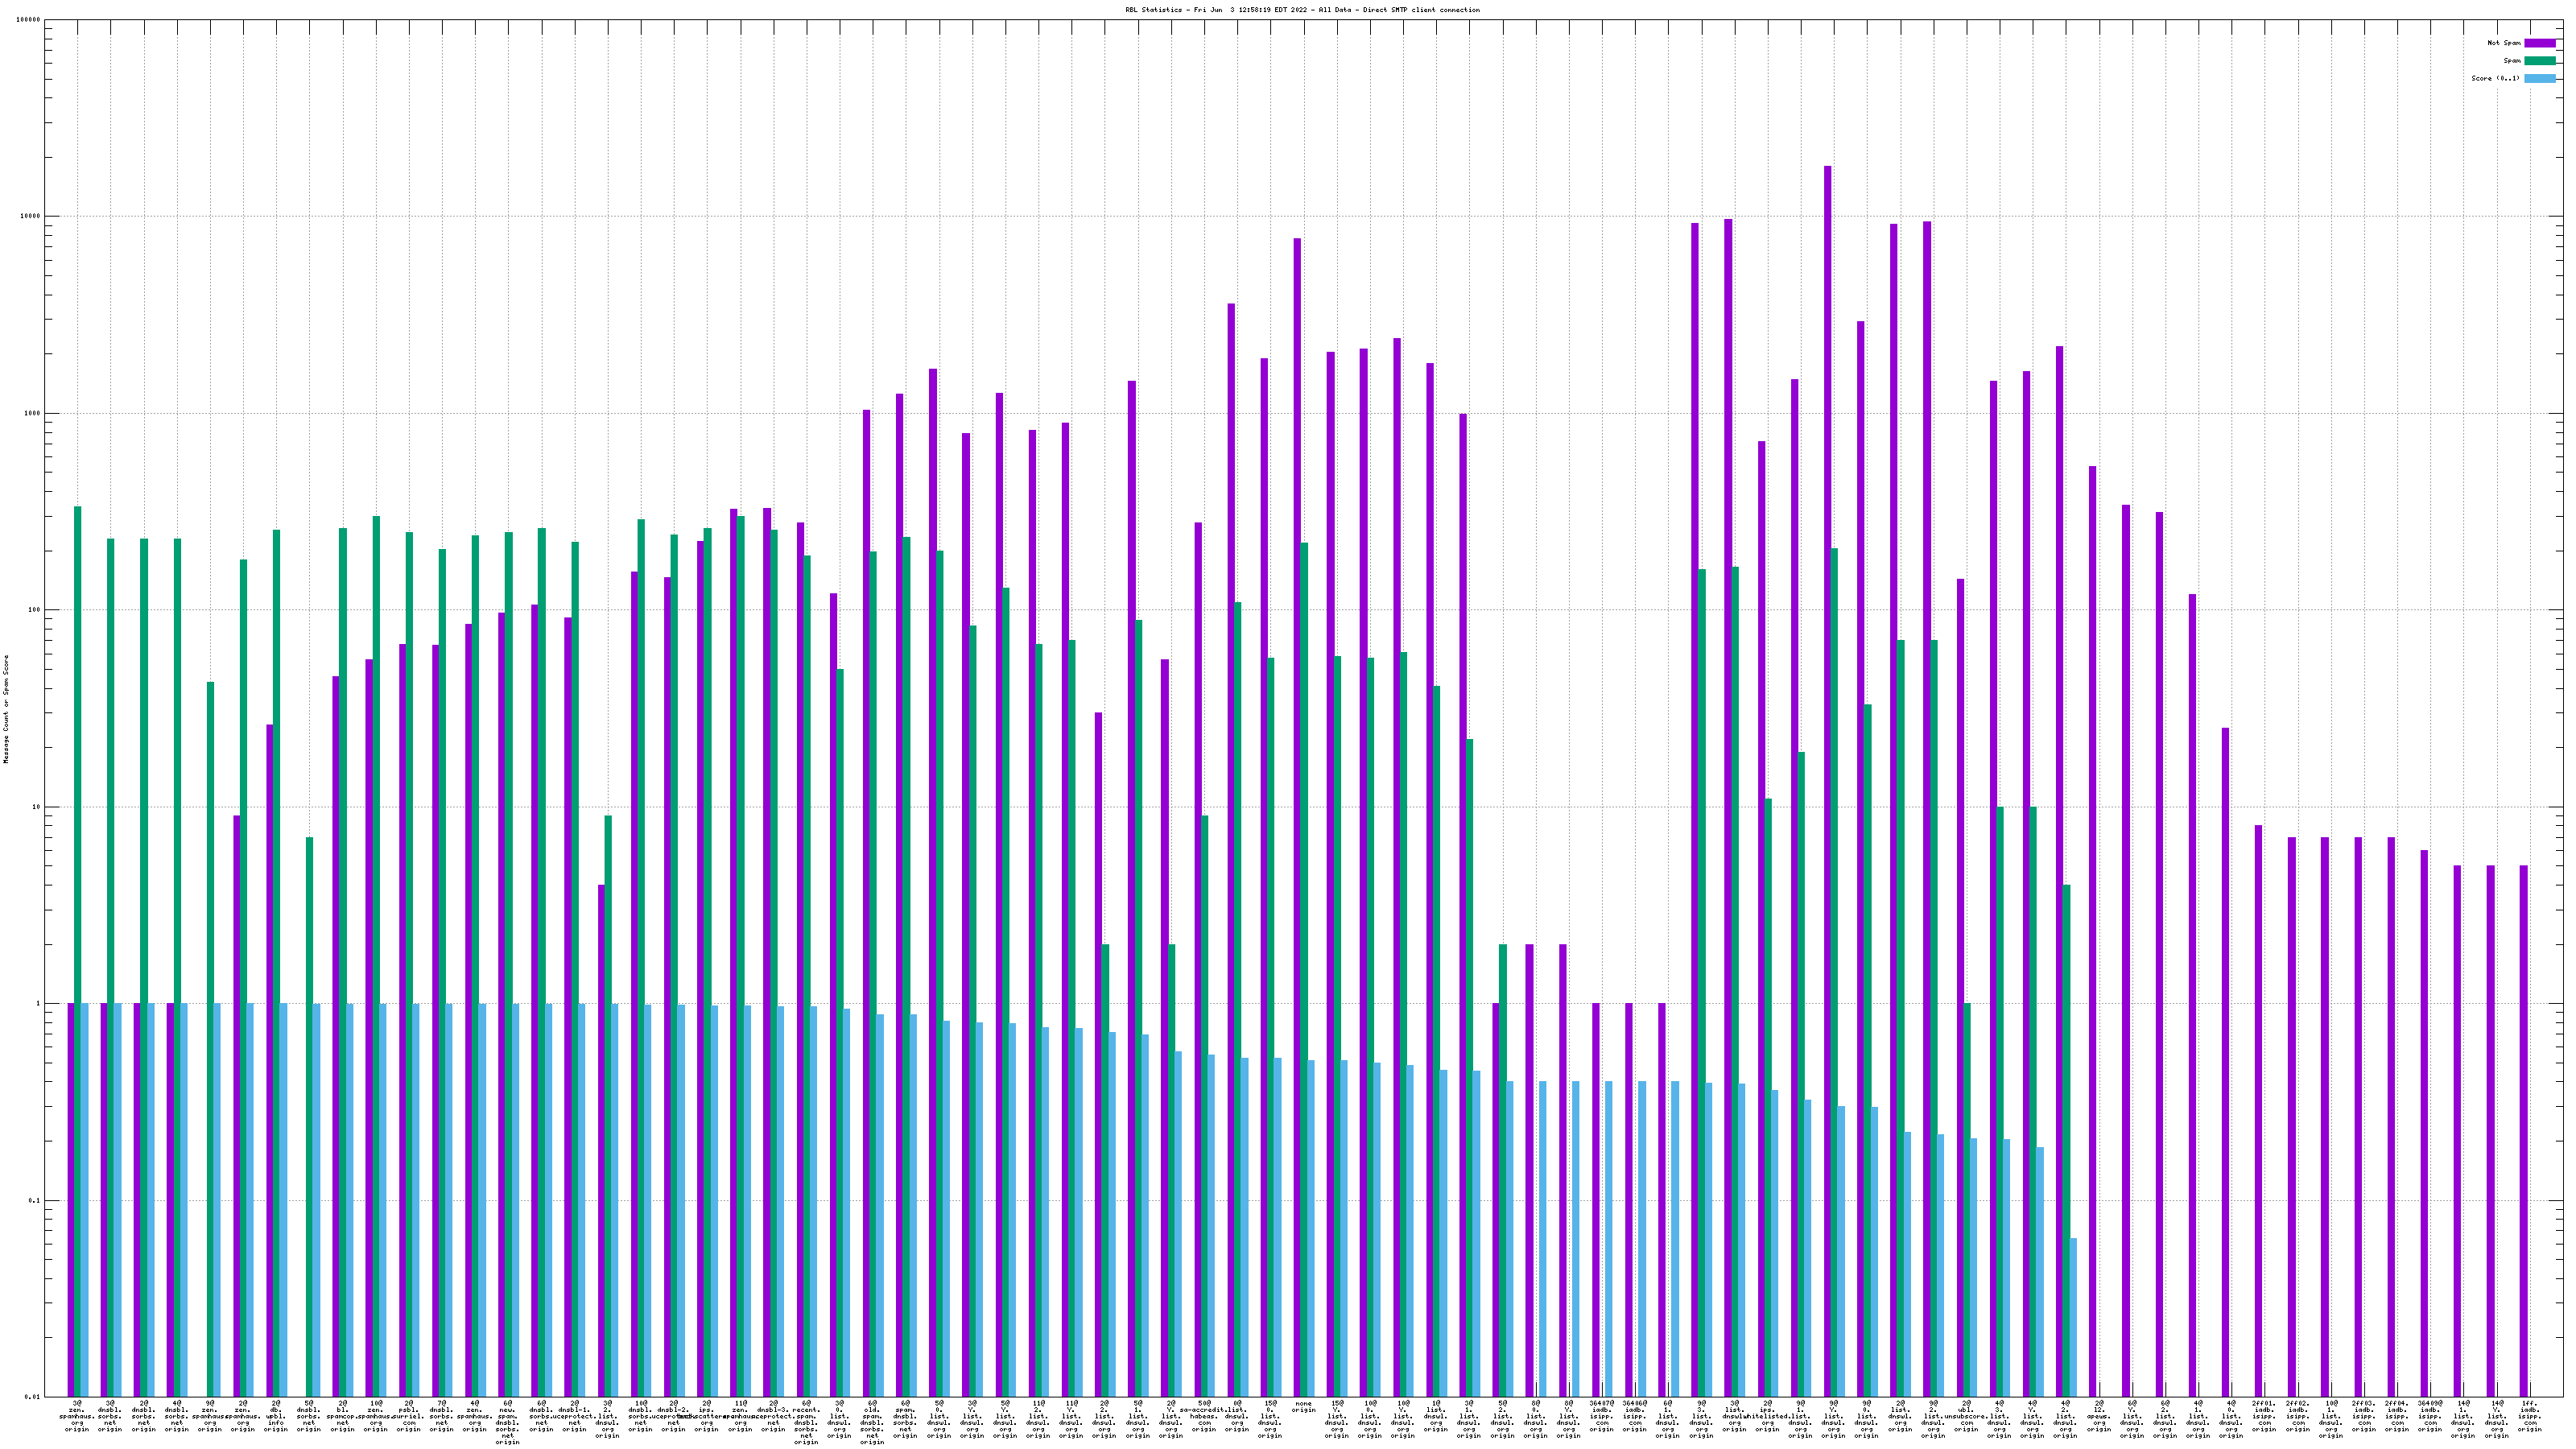The width and height of the screenshot is (2576, 1449).
Task: Click the 1000 y-axis tick label
Action: pyautogui.click(x=33, y=413)
